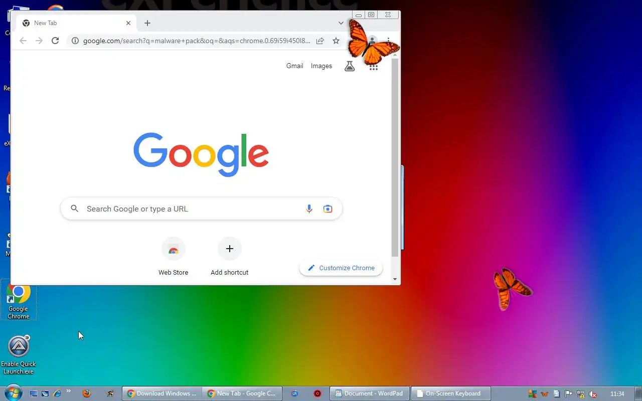642x401 pixels.
Task: Click the Action Center flag tray icon
Action: [569, 394]
